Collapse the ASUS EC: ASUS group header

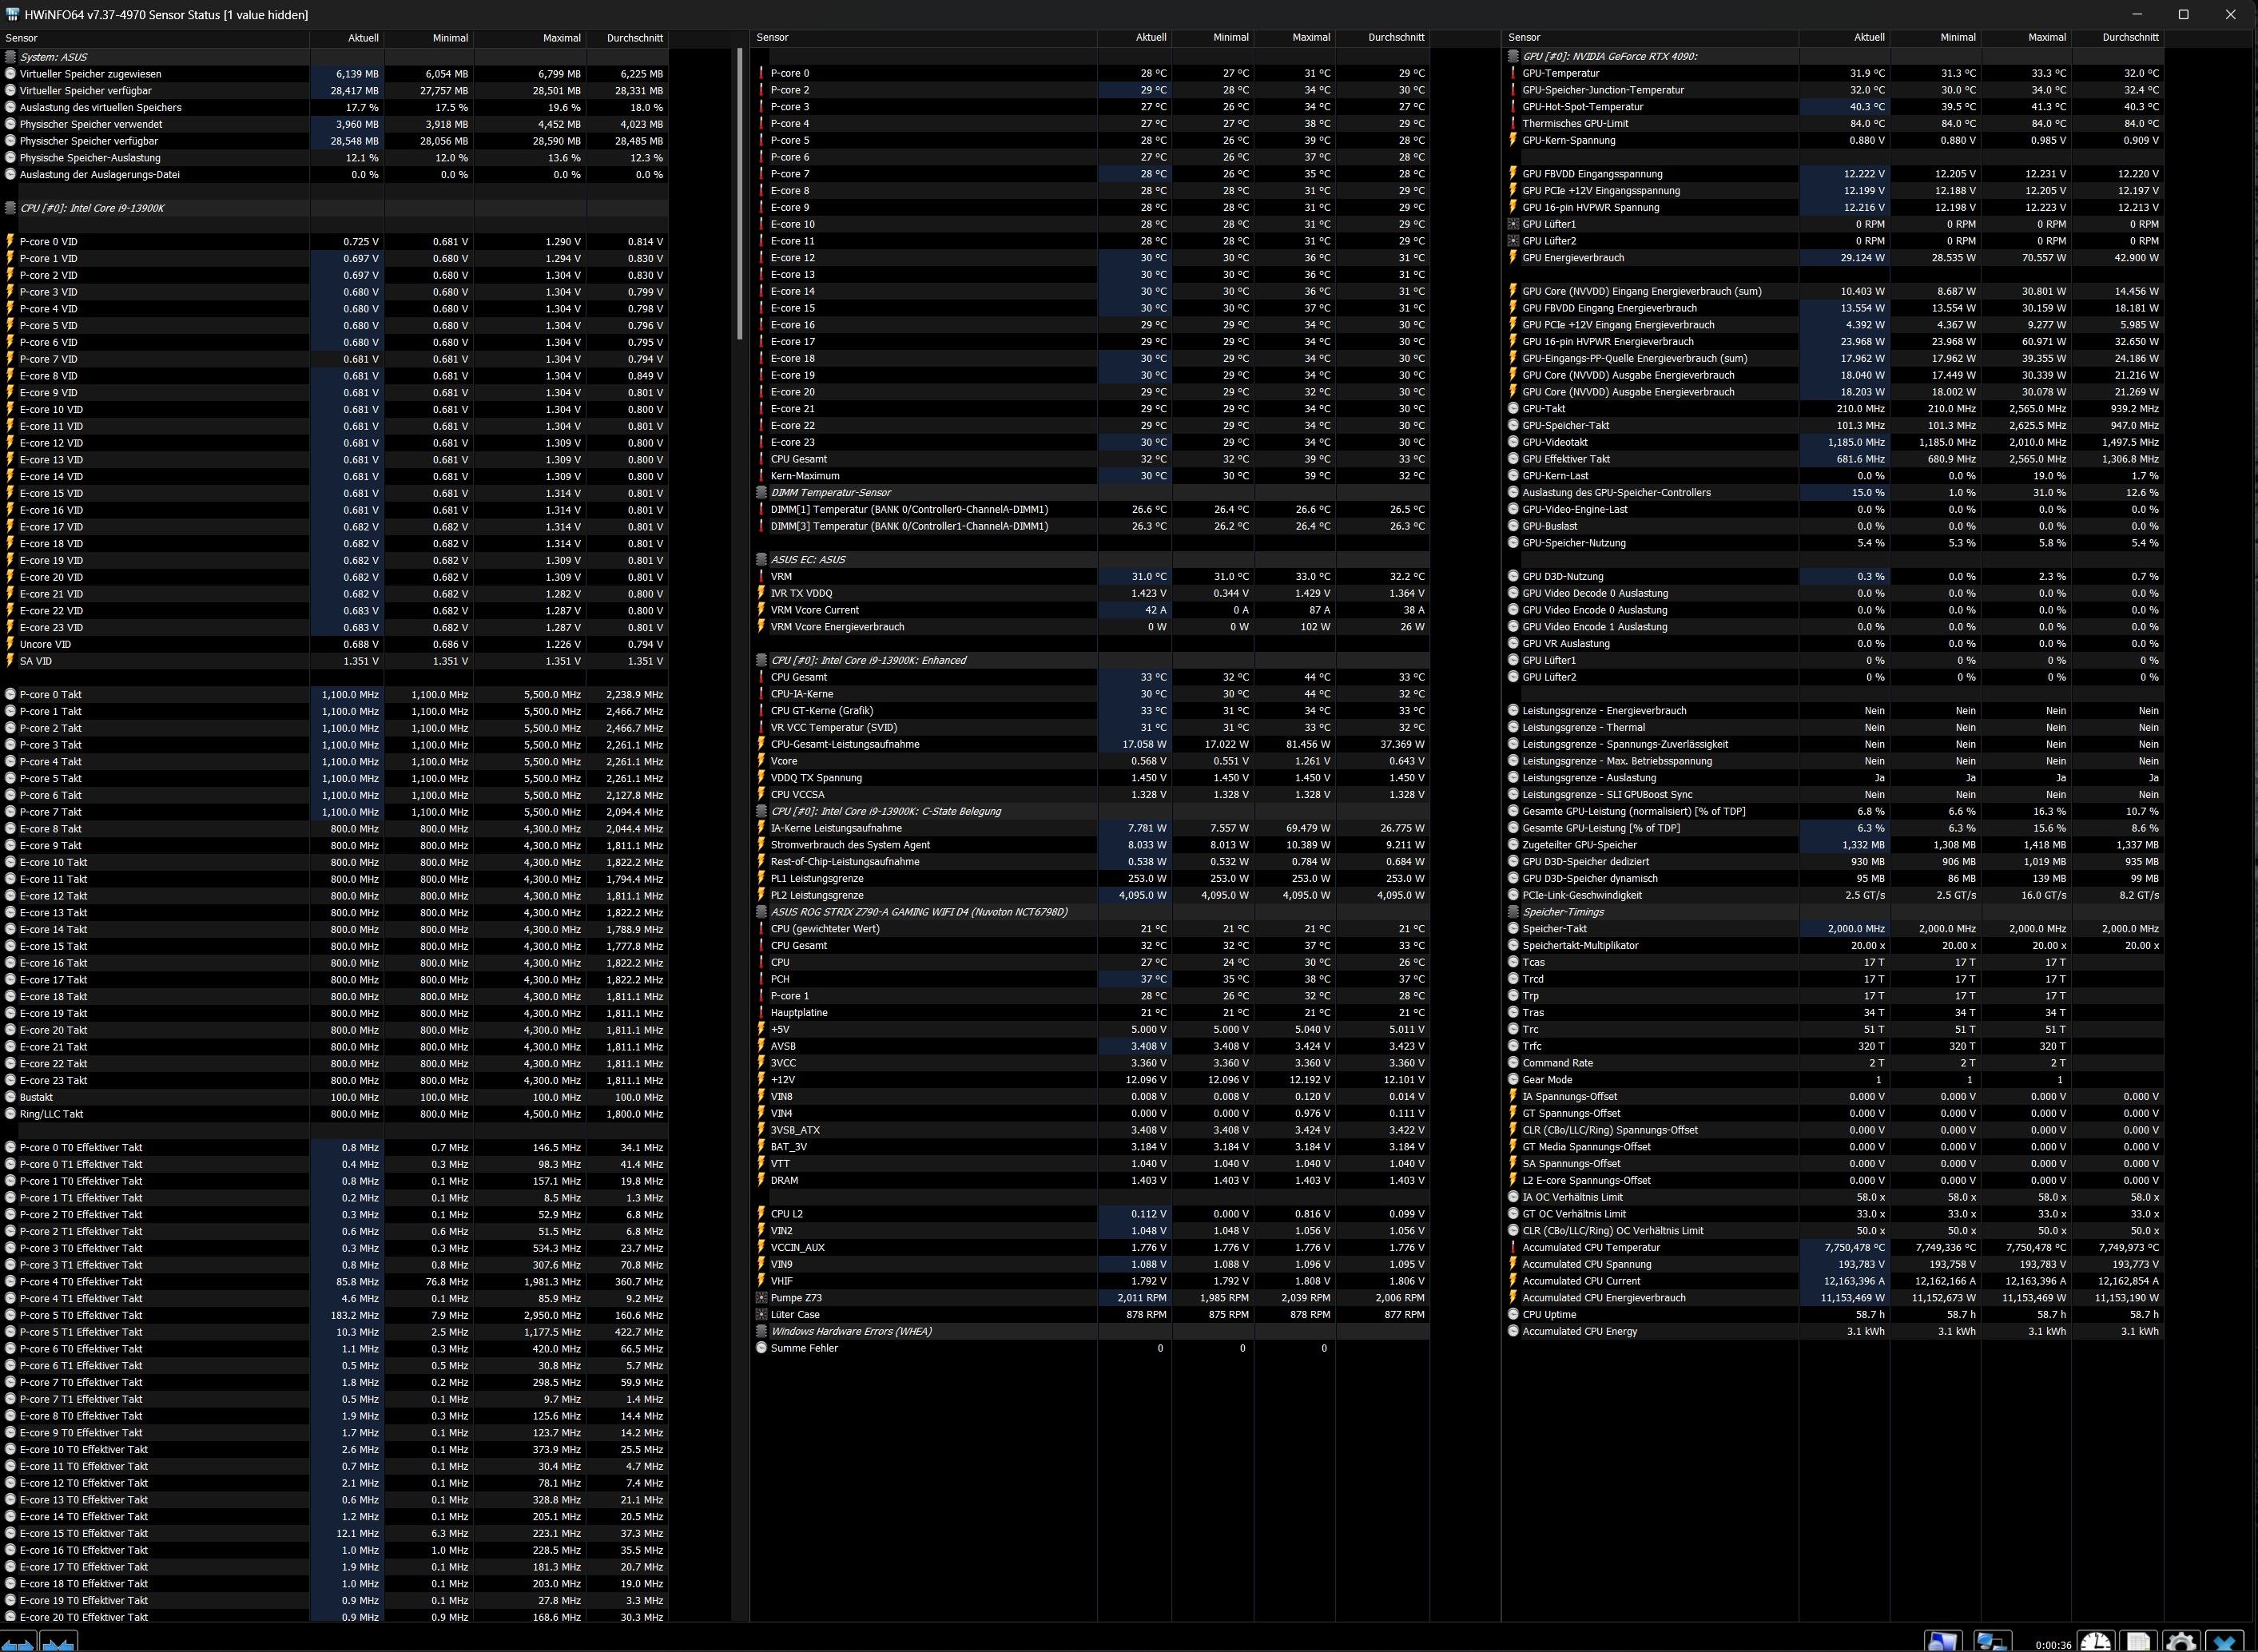tap(807, 559)
